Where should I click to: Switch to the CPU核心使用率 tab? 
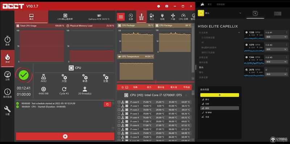click(x=65, y=17)
